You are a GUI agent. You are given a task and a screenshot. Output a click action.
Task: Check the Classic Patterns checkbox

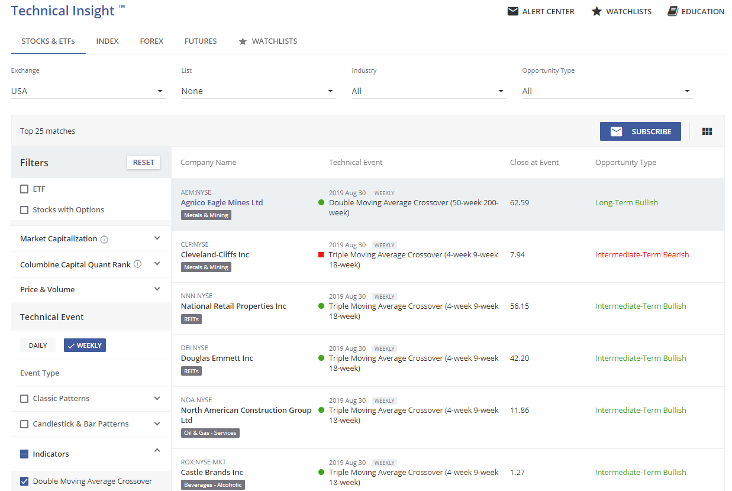pos(24,399)
